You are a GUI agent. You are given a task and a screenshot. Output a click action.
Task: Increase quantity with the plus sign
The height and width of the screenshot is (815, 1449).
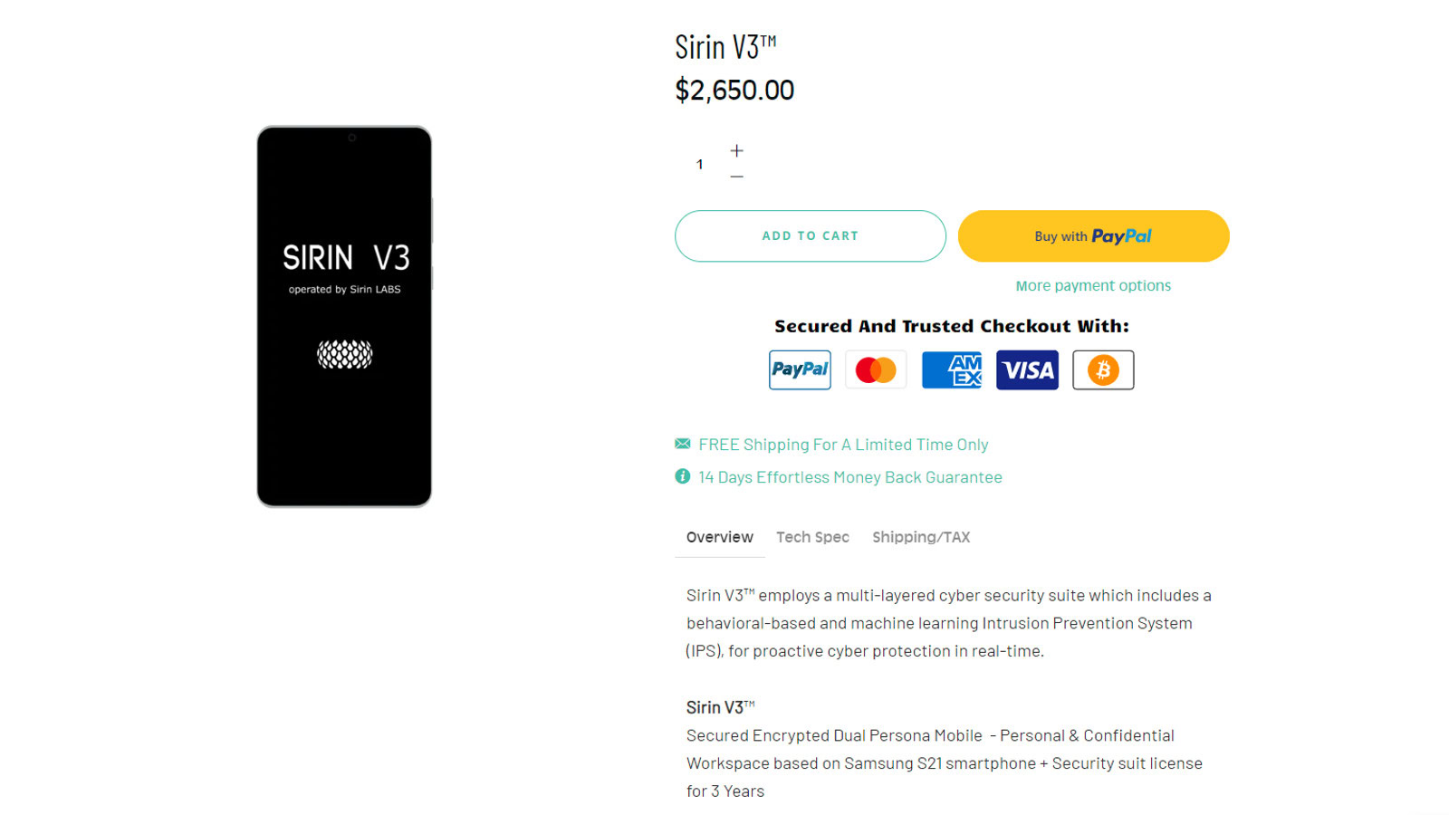pos(737,150)
